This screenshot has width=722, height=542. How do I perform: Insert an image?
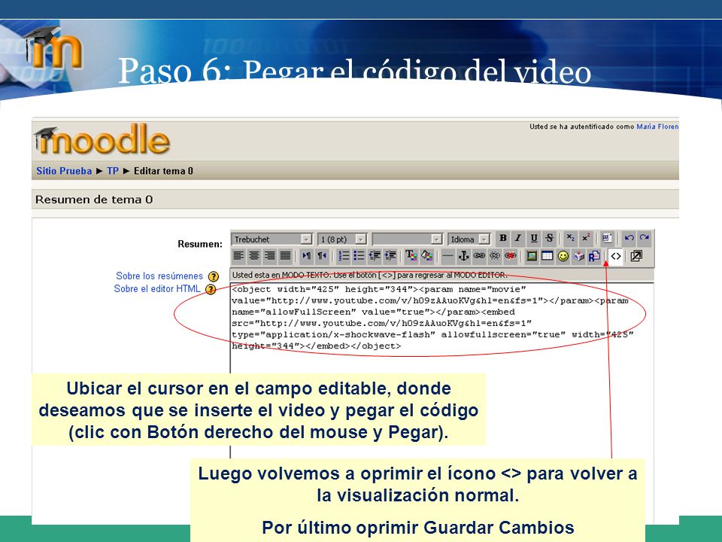532,256
